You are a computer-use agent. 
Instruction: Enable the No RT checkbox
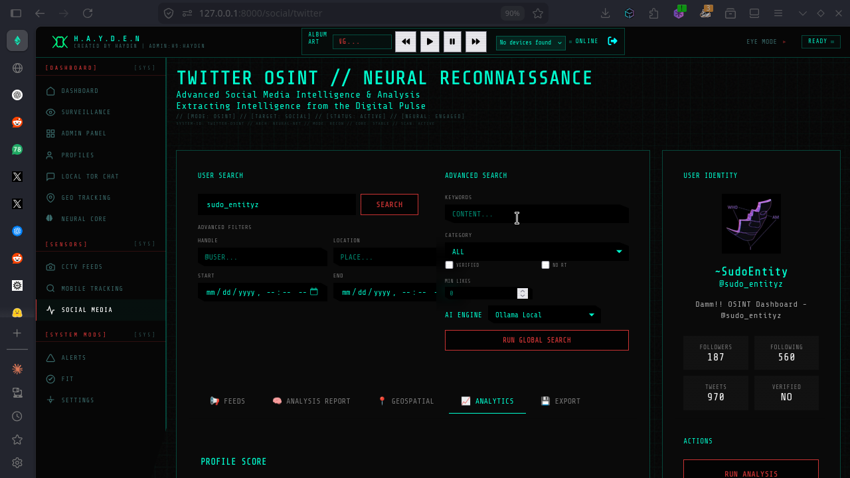coord(546,265)
